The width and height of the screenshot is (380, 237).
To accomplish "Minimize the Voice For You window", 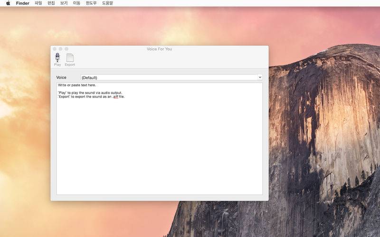I will click(61, 49).
